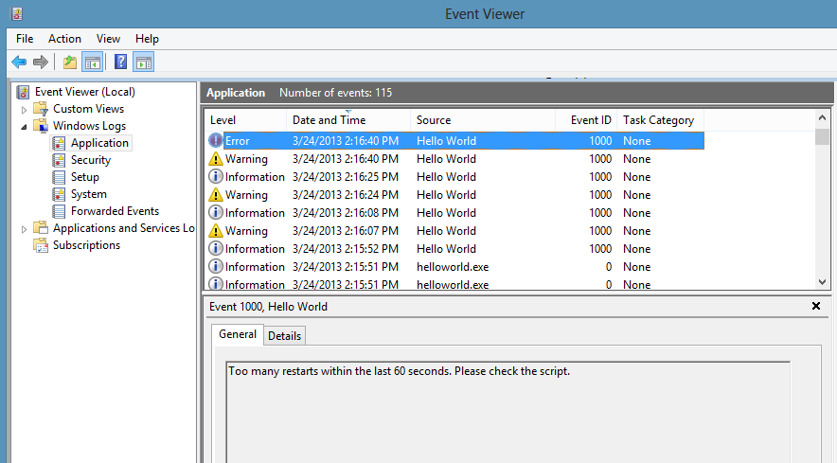
Task: Click the Subscriptions icon
Action: 41,245
